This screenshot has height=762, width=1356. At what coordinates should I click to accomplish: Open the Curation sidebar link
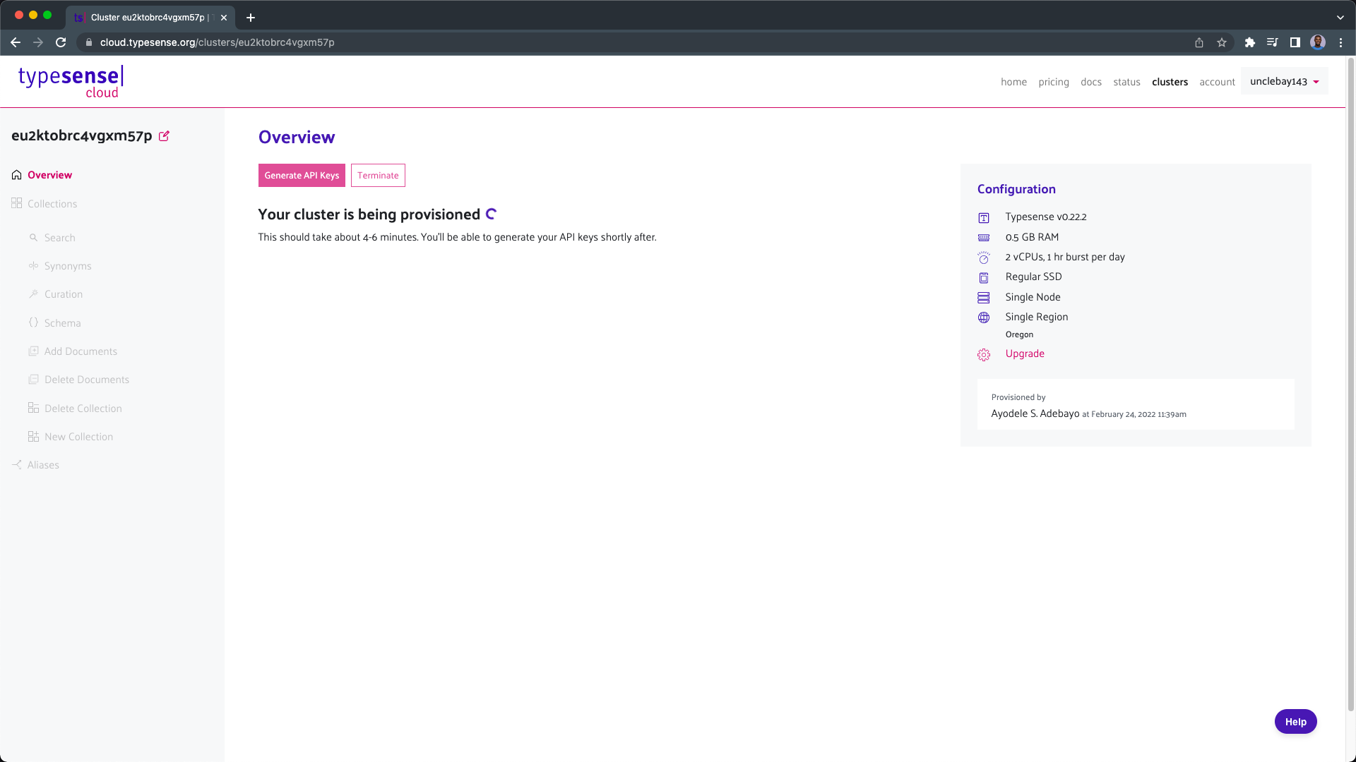tap(64, 294)
